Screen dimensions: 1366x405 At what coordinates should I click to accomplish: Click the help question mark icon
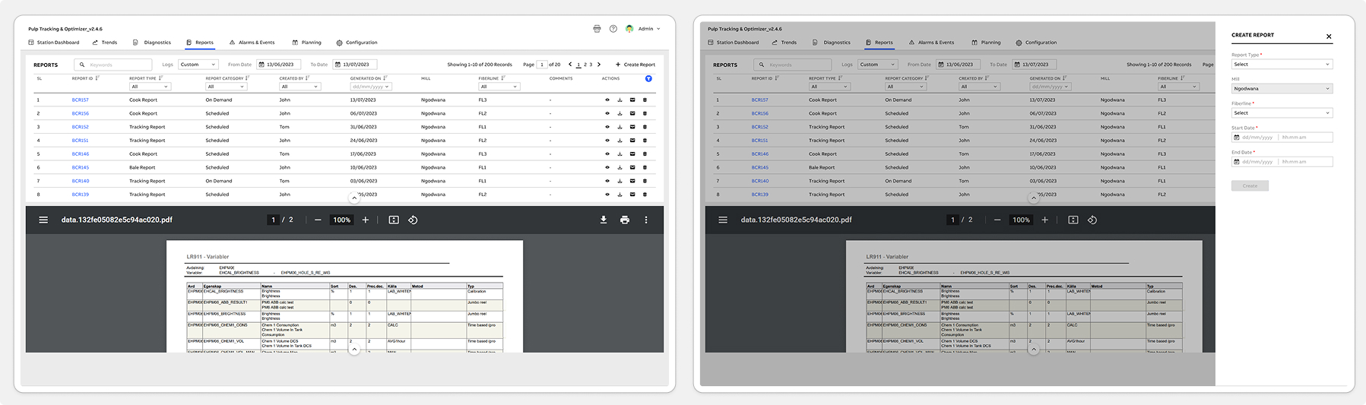pos(613,29)
